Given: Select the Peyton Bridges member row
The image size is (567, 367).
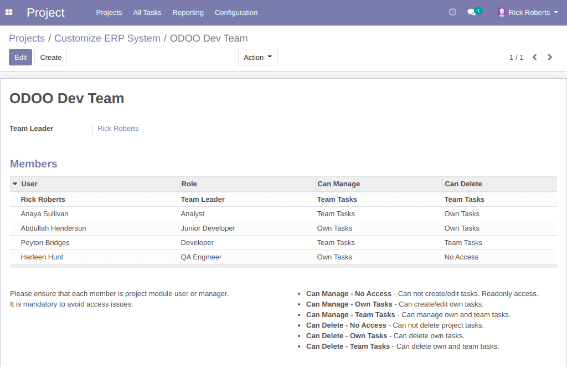Looking at the screenshot, I should (x=45, y=242).
